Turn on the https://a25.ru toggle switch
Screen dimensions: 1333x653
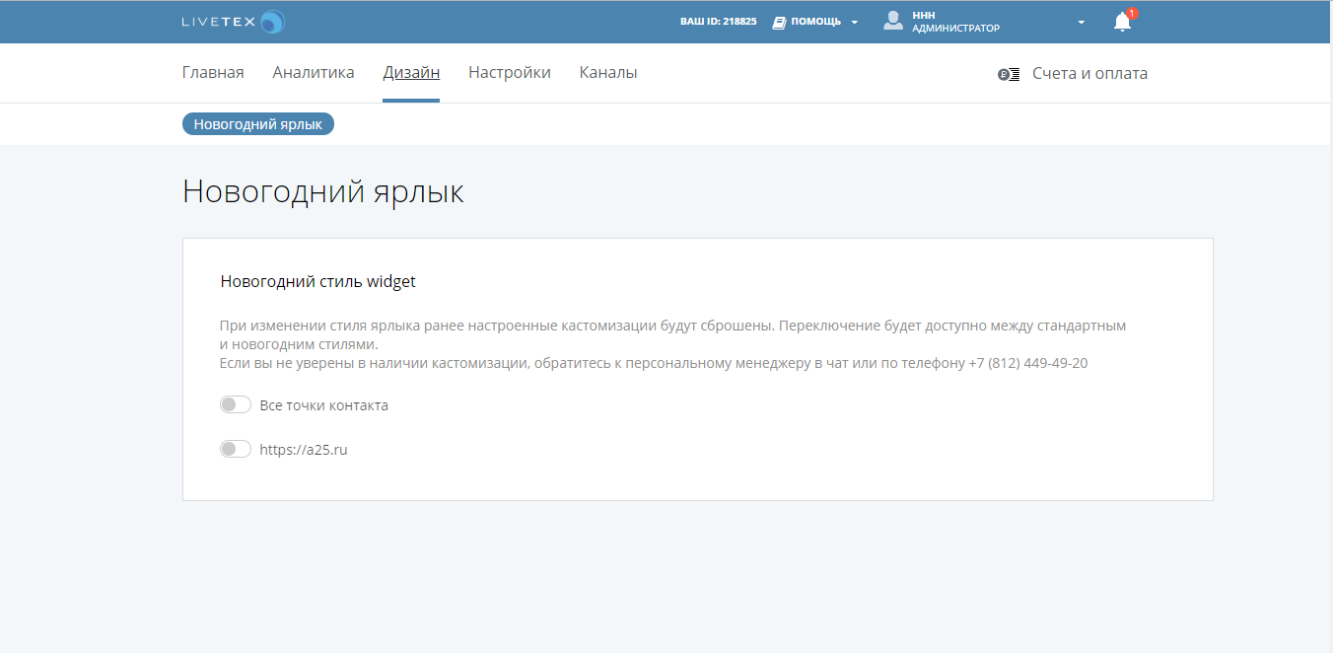pos(236,450)
